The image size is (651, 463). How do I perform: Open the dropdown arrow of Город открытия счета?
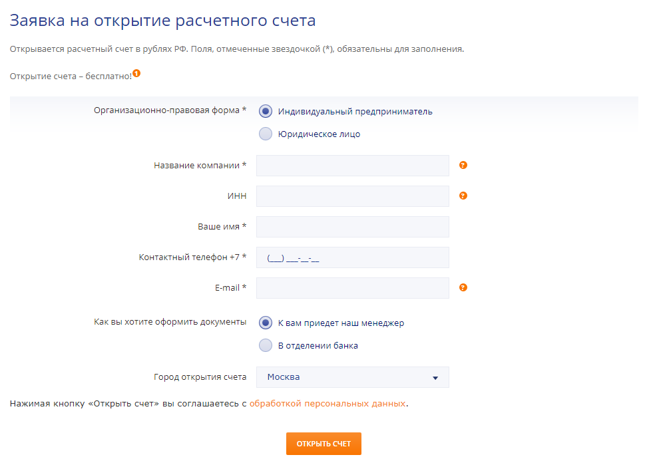click(436, 377)
